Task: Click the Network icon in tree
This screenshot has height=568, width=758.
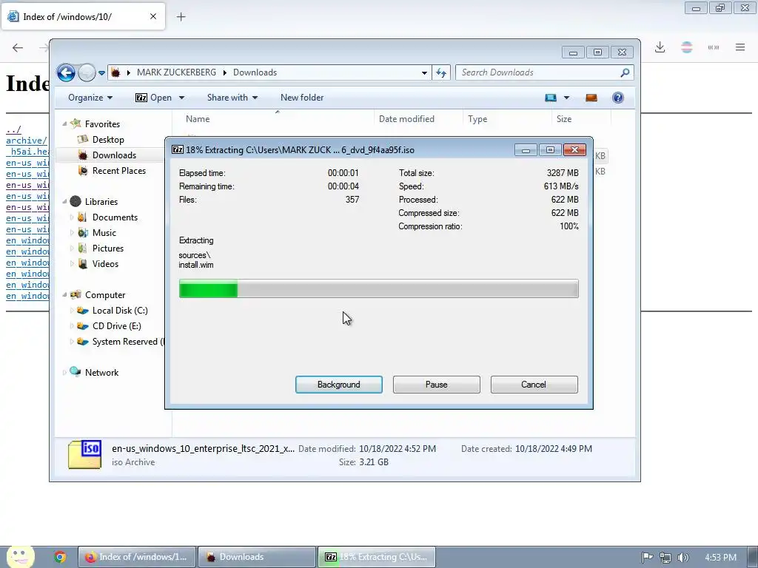Action: (x=76, y=372)
